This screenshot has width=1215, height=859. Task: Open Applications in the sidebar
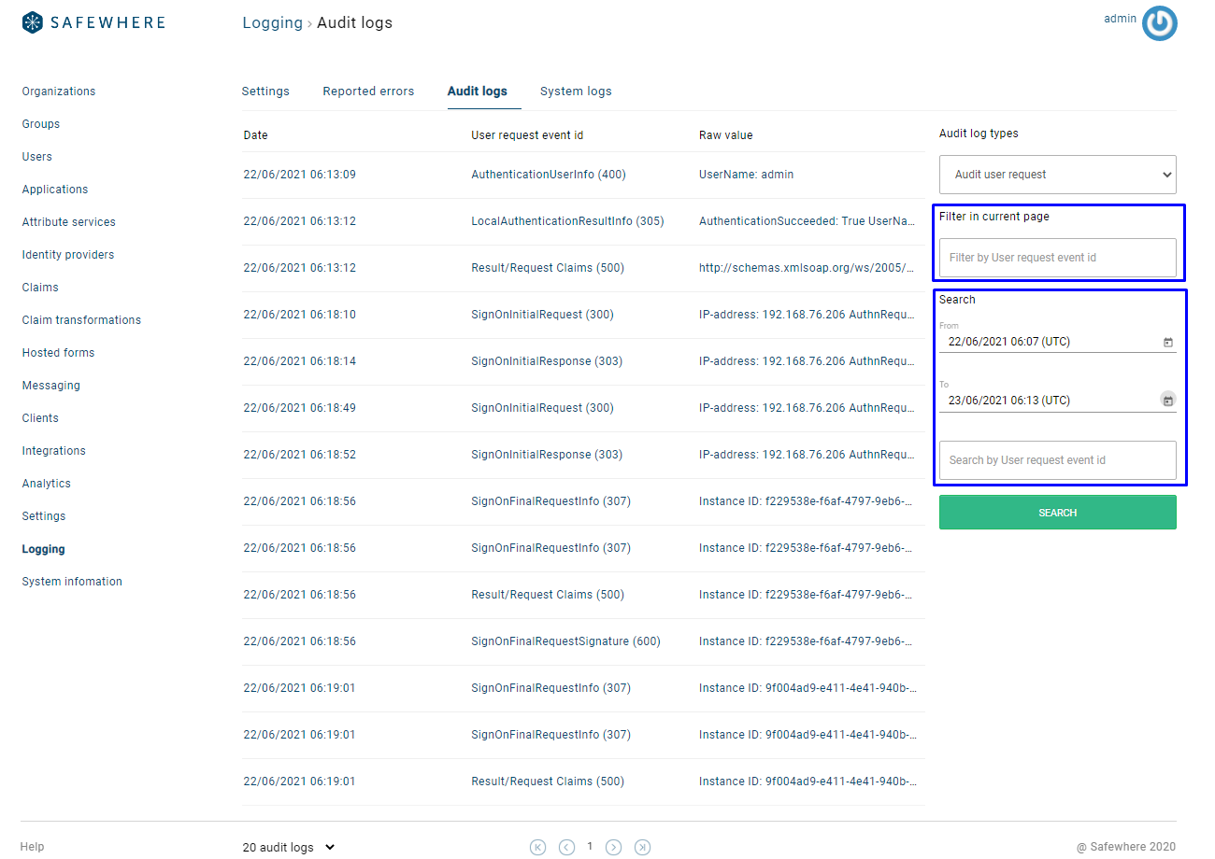(x=55, y=190)
